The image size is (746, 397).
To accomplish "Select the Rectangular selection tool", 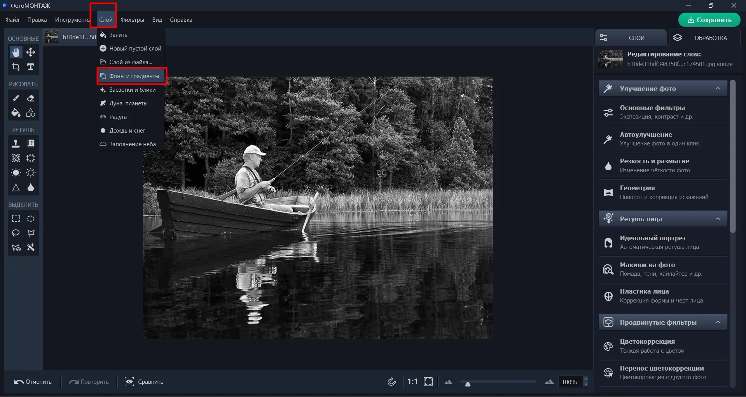I will point(16,219).
